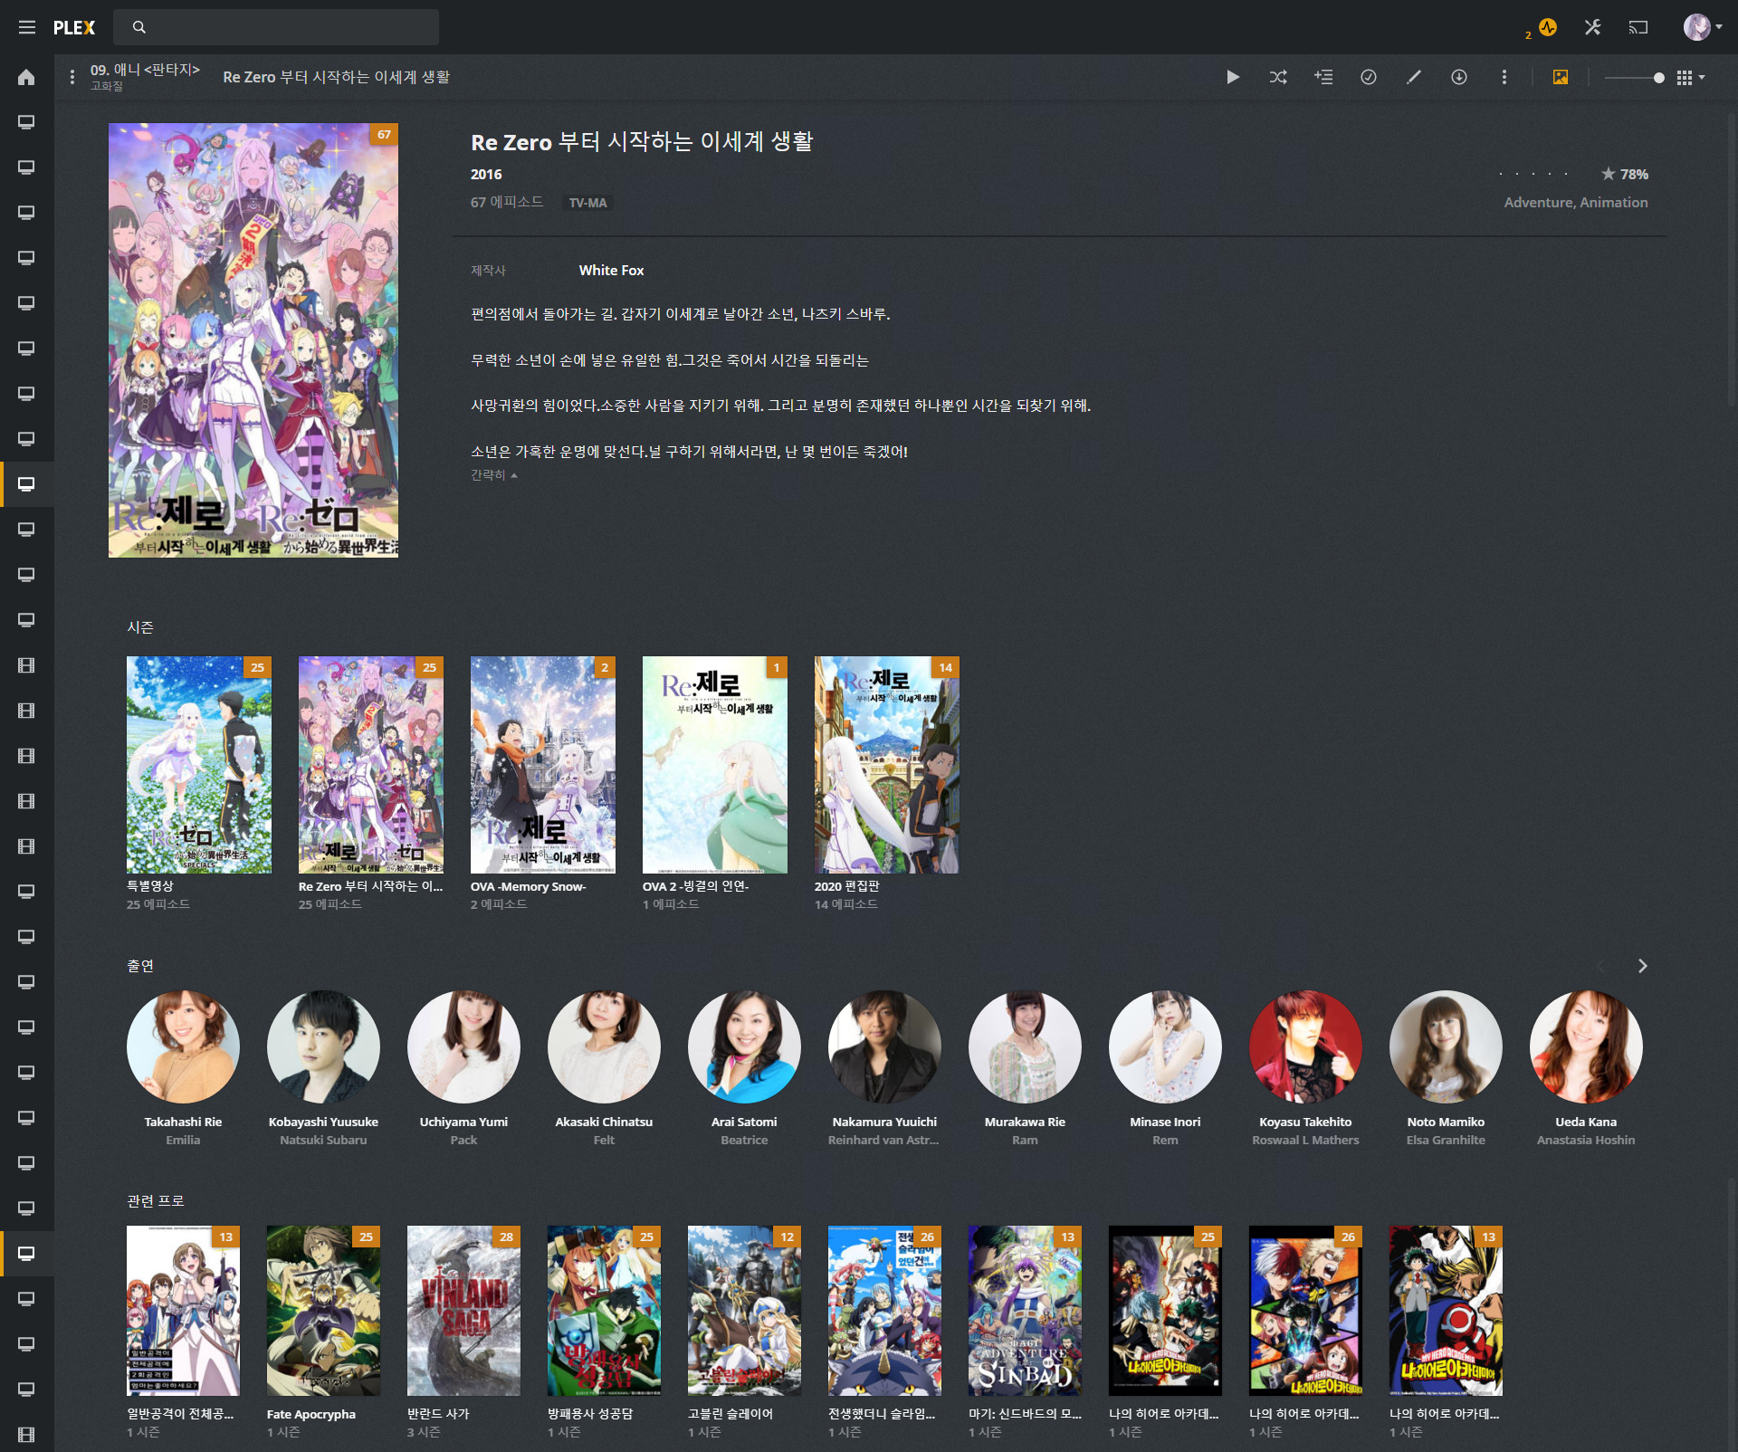This screenshot has height=1452, width=1738.
Task: Open related show 반란드 사가
Action: point(463,1311)
